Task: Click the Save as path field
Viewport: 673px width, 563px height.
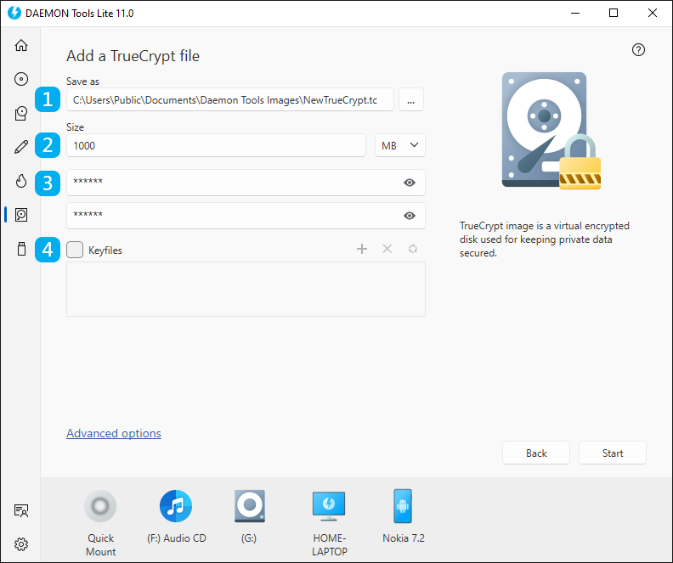Action: [230, 100]
